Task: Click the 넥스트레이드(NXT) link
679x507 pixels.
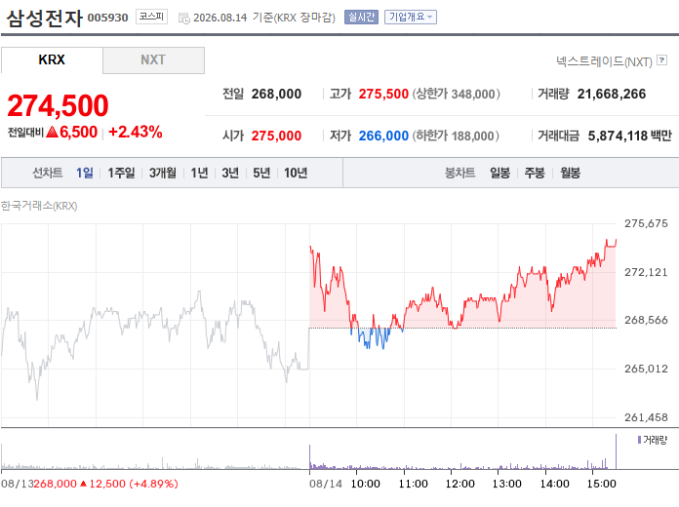Action: point(604,61)
